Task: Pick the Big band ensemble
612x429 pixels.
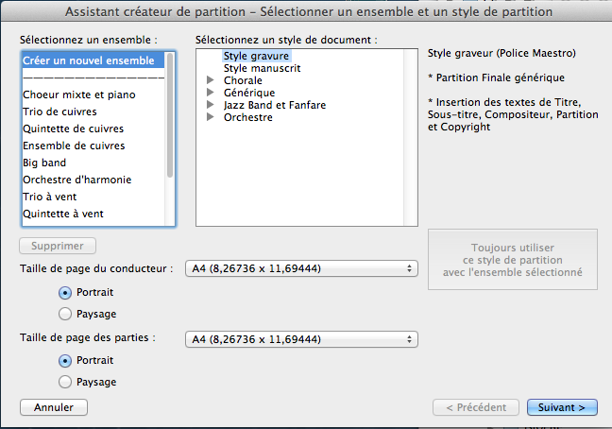Action: click(44, 163)
